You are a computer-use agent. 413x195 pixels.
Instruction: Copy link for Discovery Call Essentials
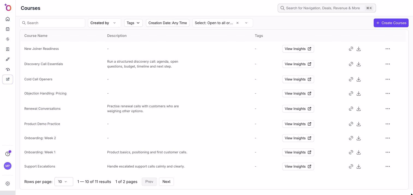[x=351, y=64]
